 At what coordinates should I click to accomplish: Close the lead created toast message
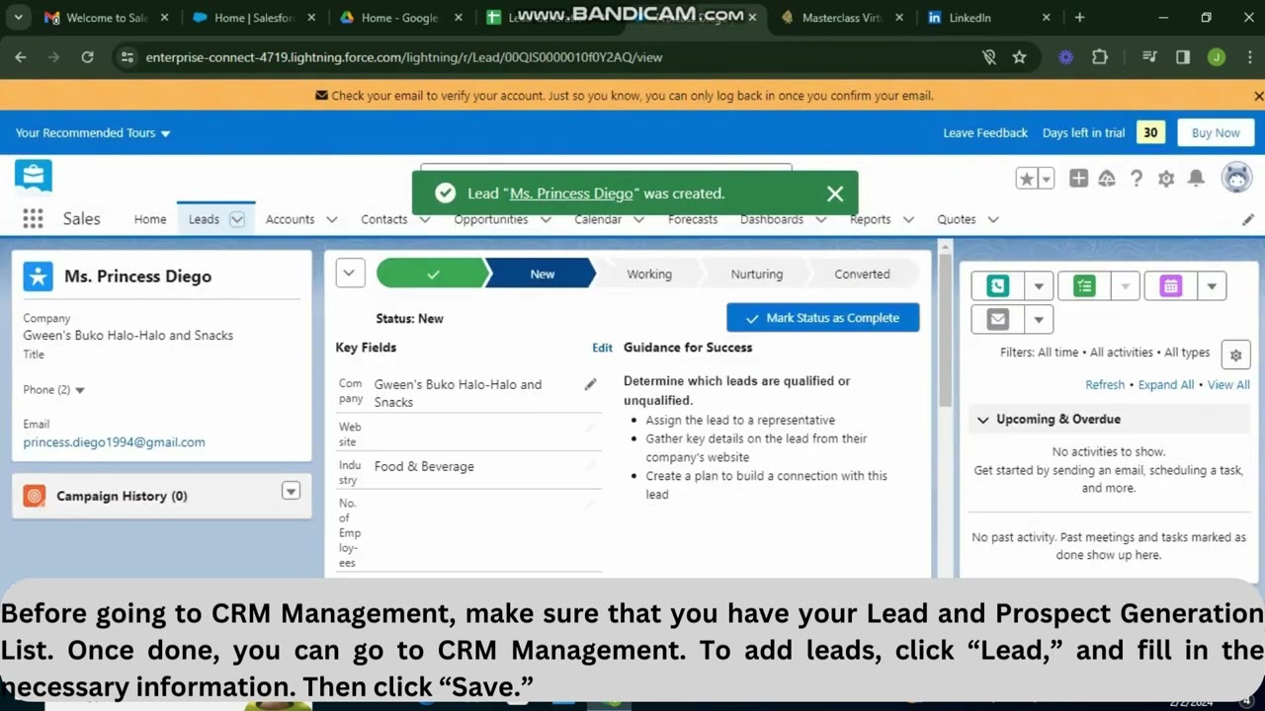pyautogui.click(x=835, y=194)
